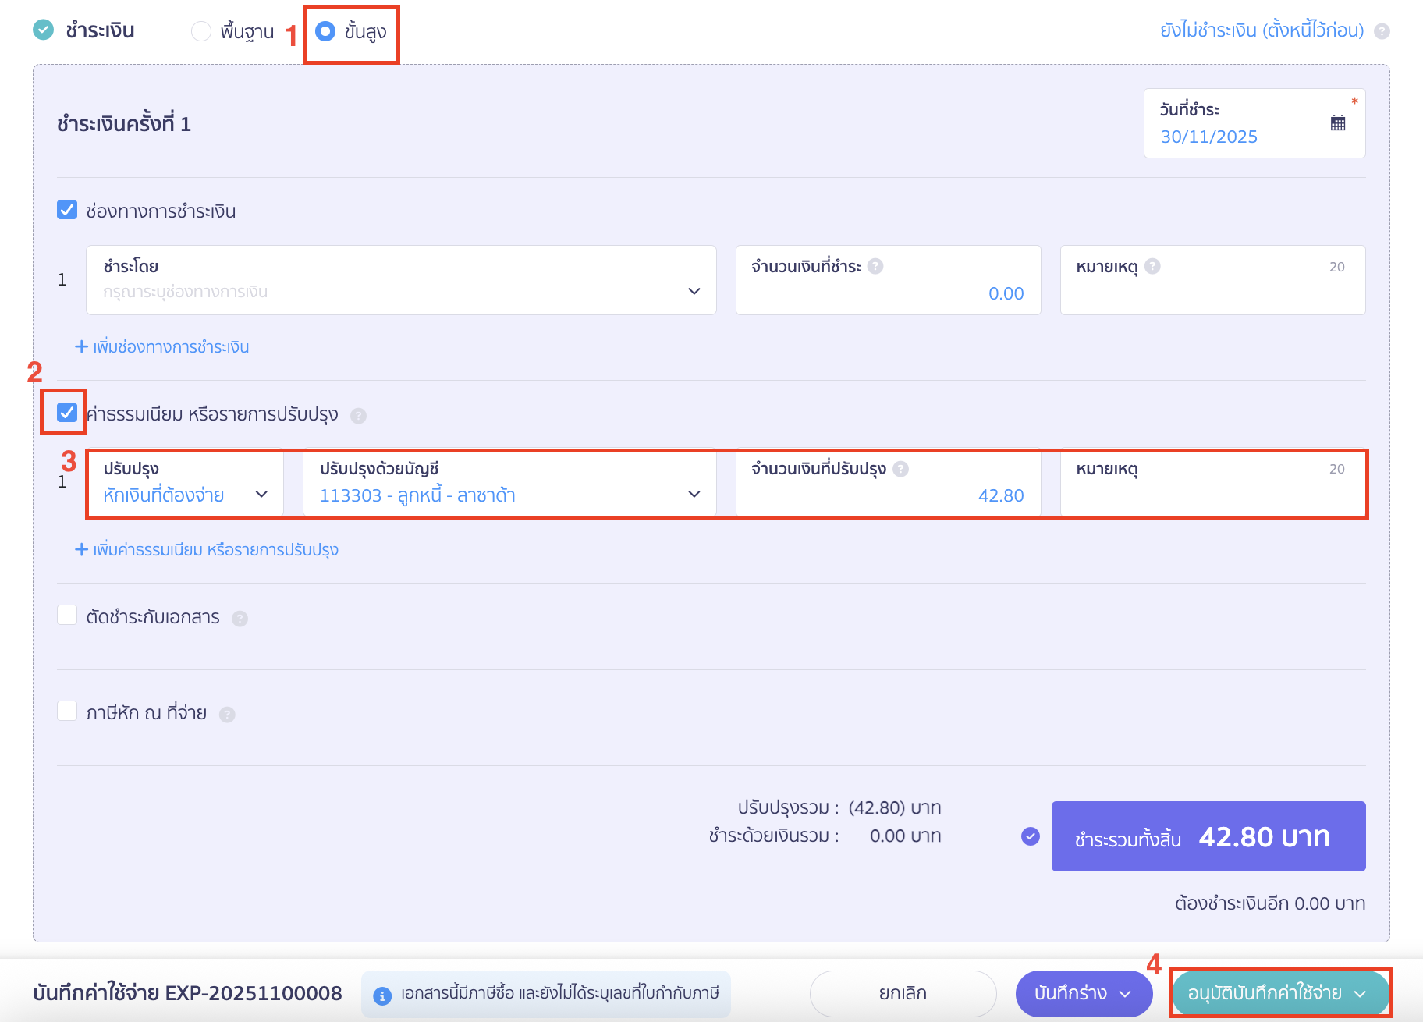Expand the ปรับปรุง type dropdown
This screenshot has height=1022, width=1423.
185,484
